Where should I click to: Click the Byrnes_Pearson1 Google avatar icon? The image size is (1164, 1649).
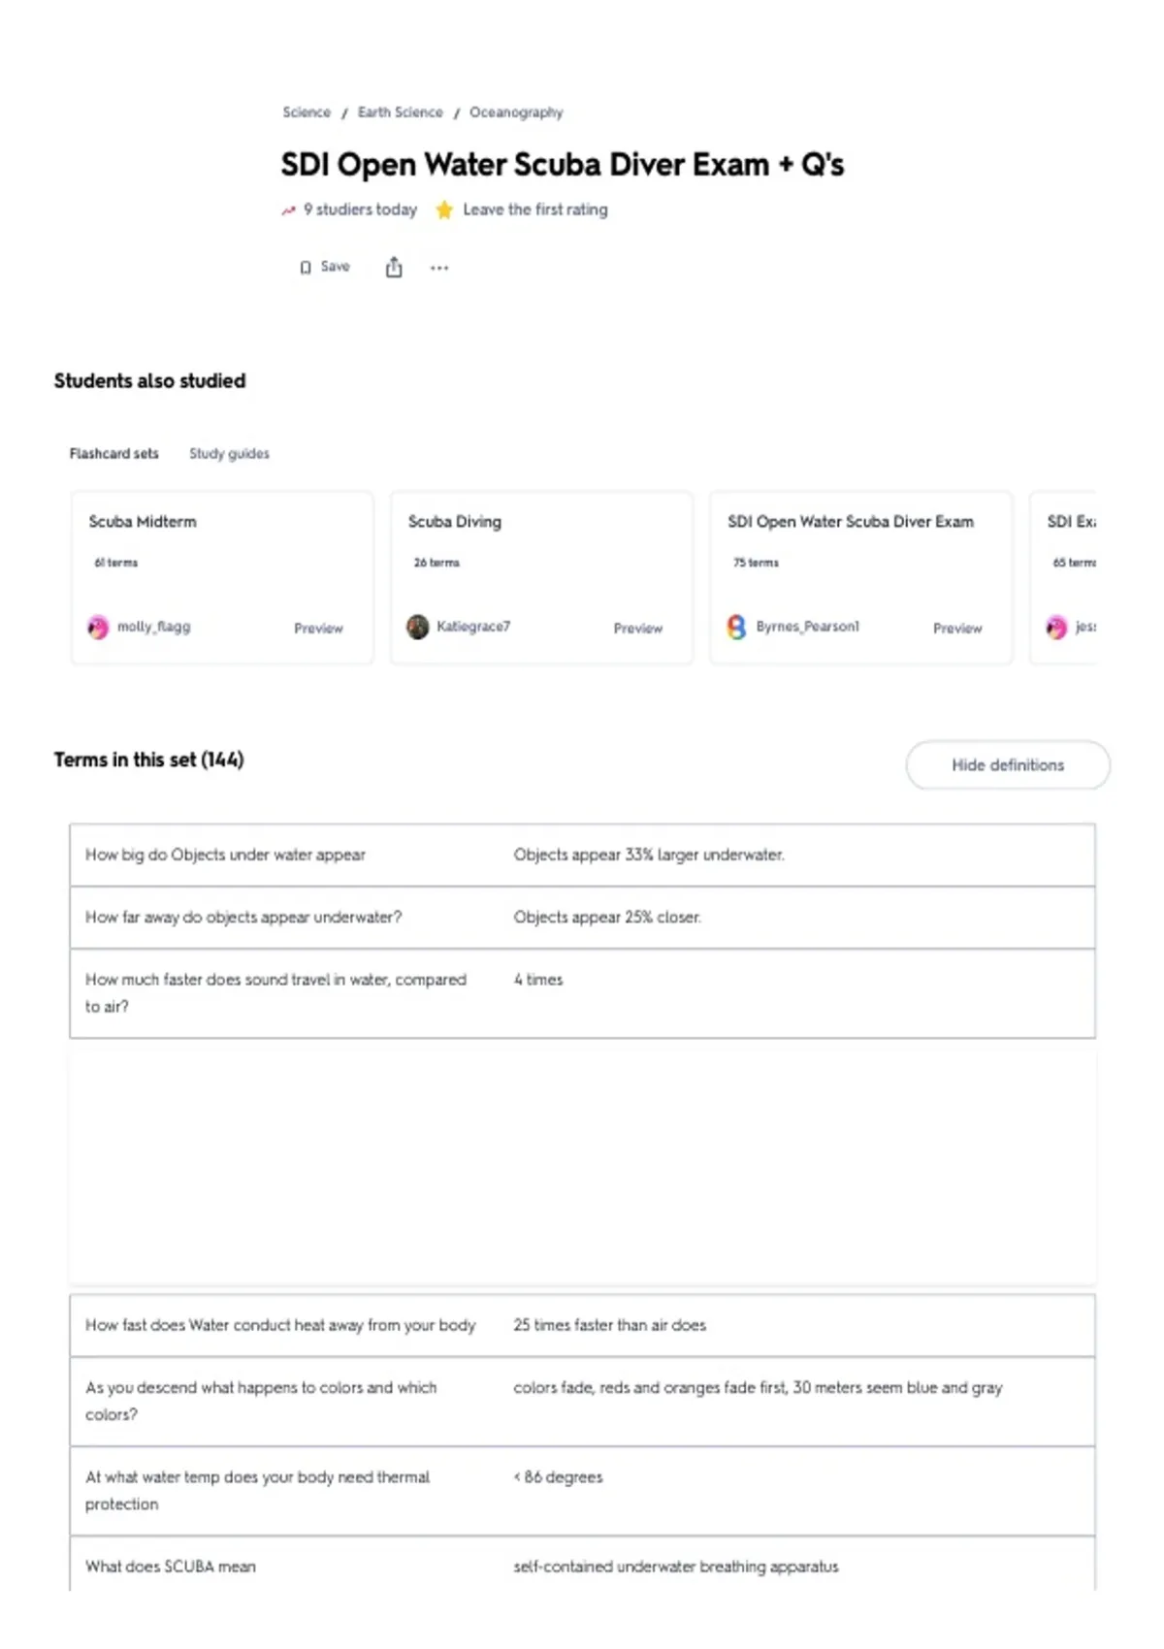pos(737,628)
